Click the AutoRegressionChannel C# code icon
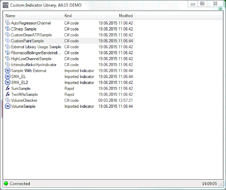This screenshot has height=190, width=226. [8, 23]
